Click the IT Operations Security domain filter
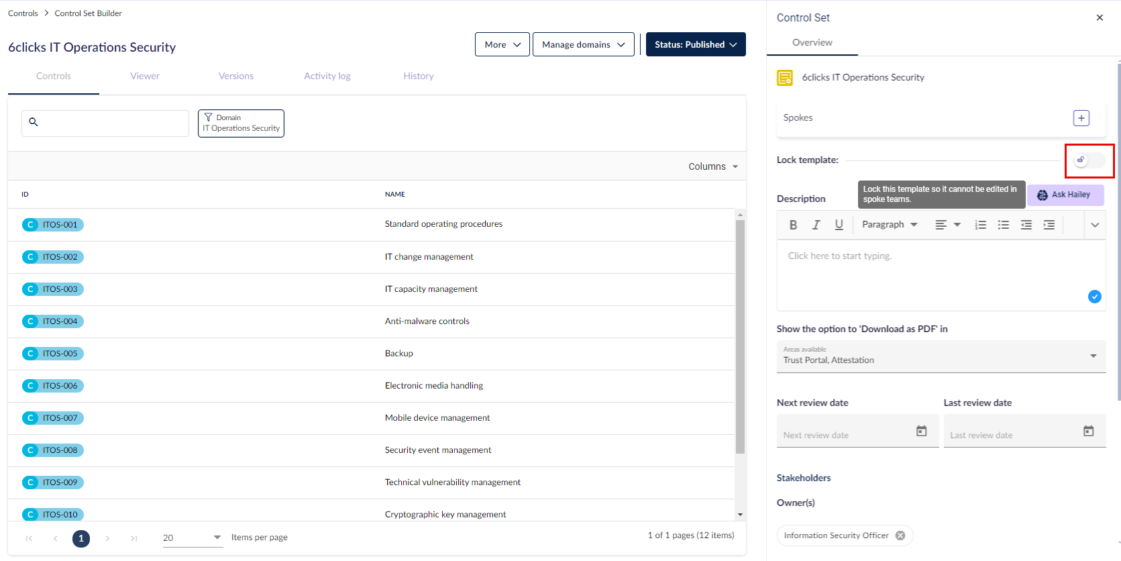 coord(241,123)
